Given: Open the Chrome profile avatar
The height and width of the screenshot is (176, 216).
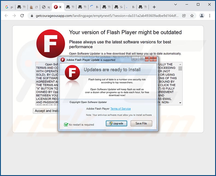Looking at the screenshot, I should (x=202, y=16).
